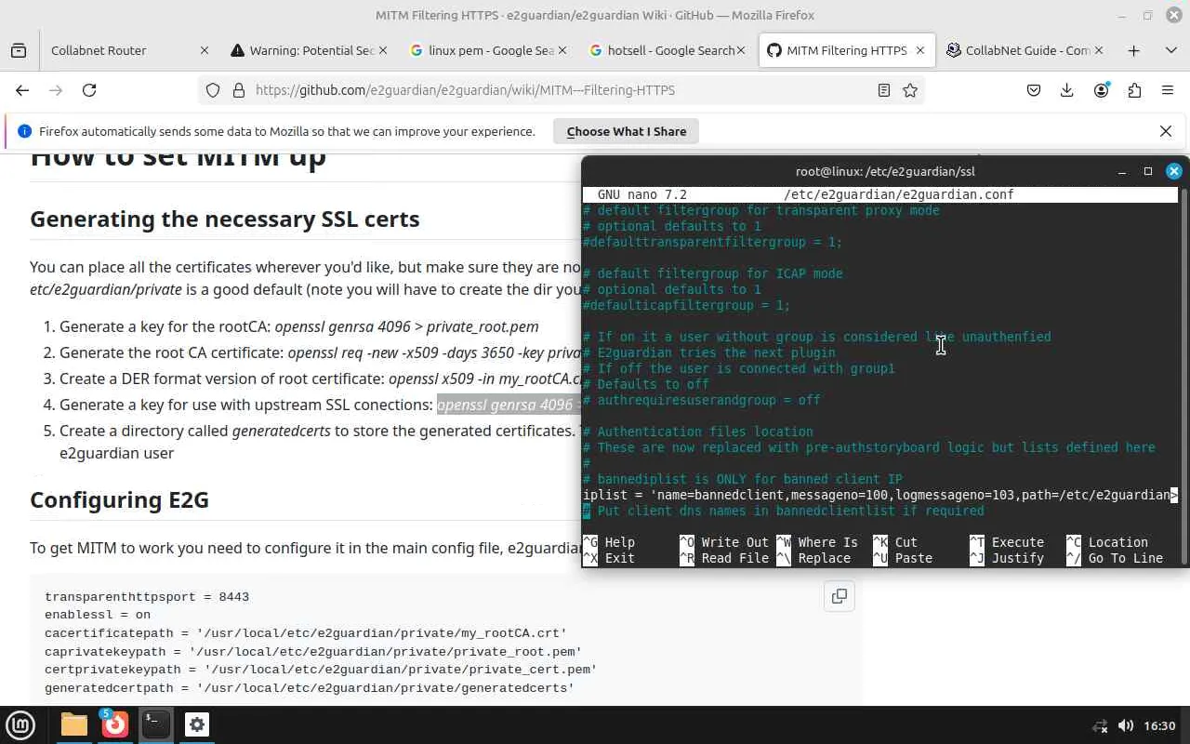Click the Choose What I Share button

(627, 131)
